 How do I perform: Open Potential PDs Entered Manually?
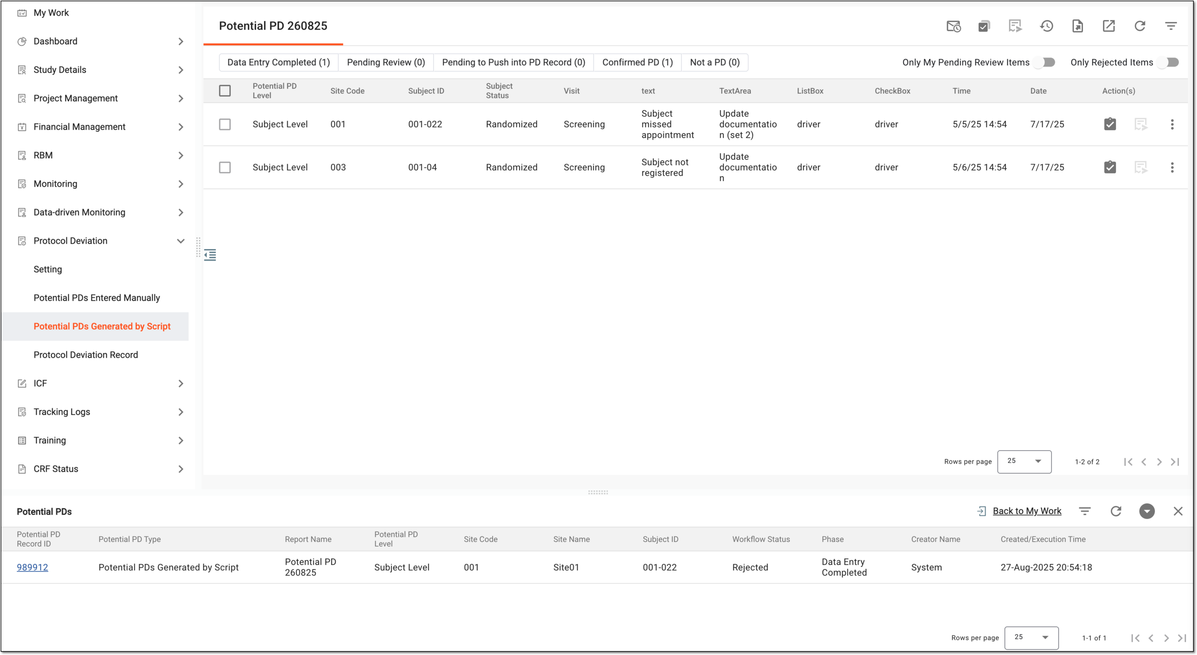point(97,298)
